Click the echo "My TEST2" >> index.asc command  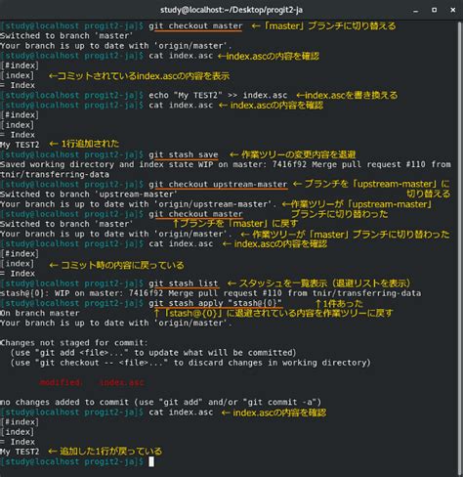(x=218, y=96)
